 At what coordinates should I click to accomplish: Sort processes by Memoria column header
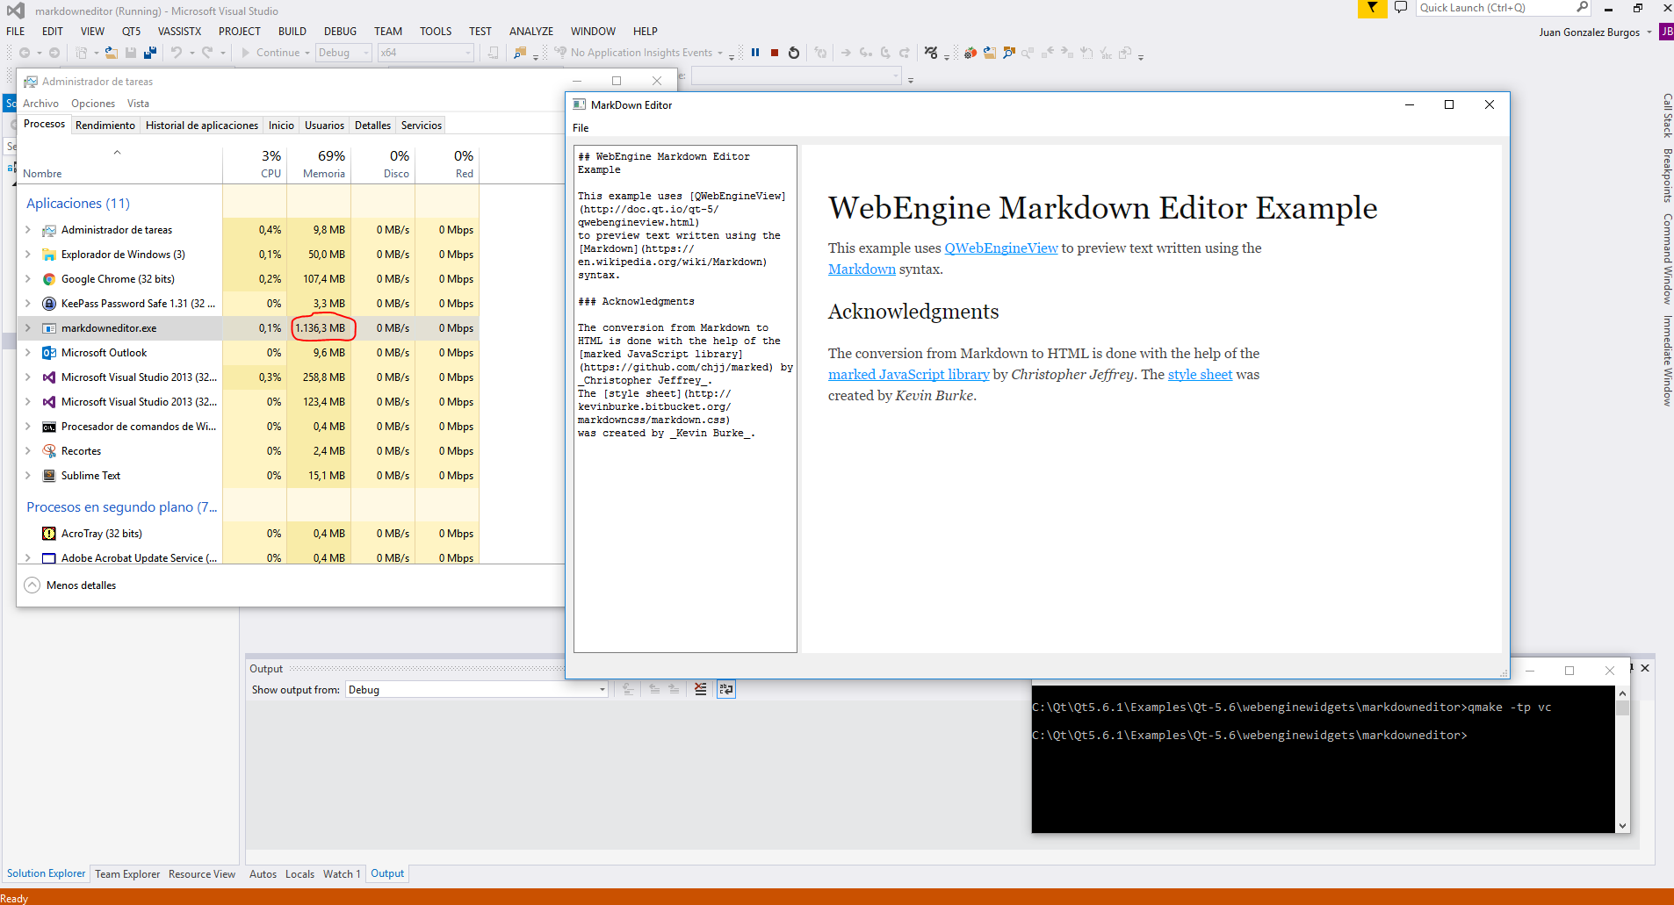coord(319,163)
